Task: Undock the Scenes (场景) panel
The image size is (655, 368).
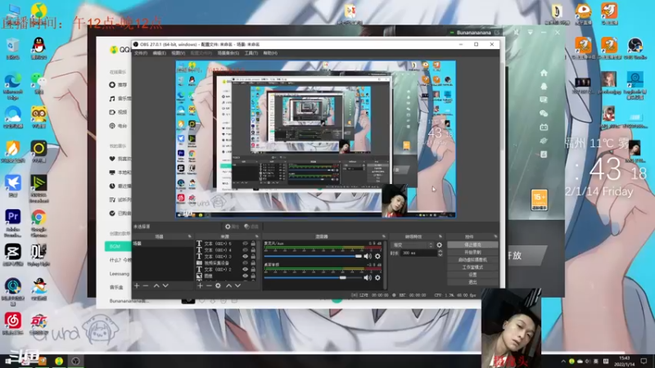Action: pos(190,236)
